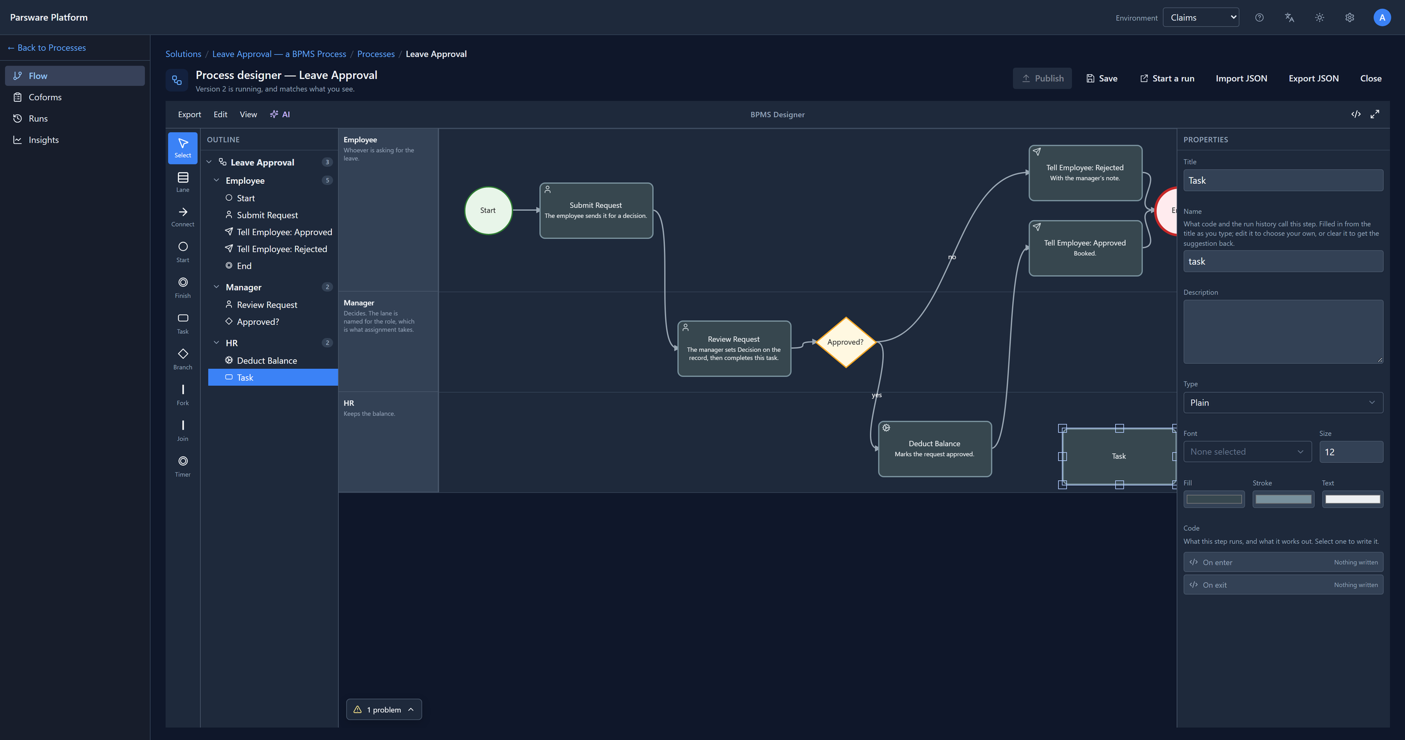Choose the Finish event tool

(183, 287)
